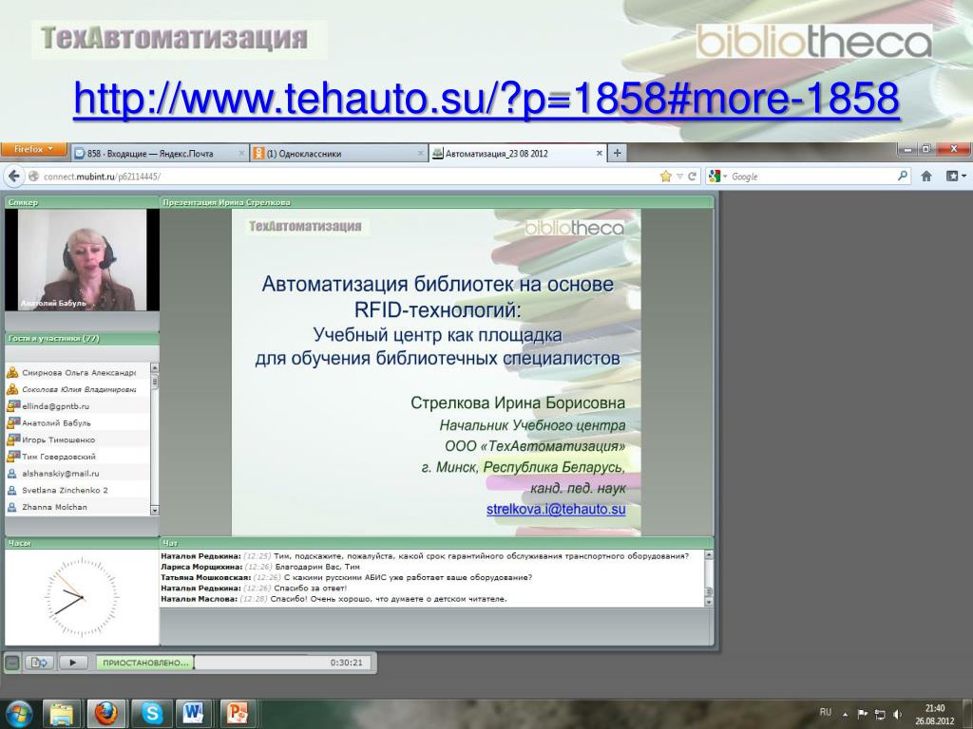The width and height of the screenshot is (973, 729).
Task: Open a new browser tab
Action: click(617, 153)
